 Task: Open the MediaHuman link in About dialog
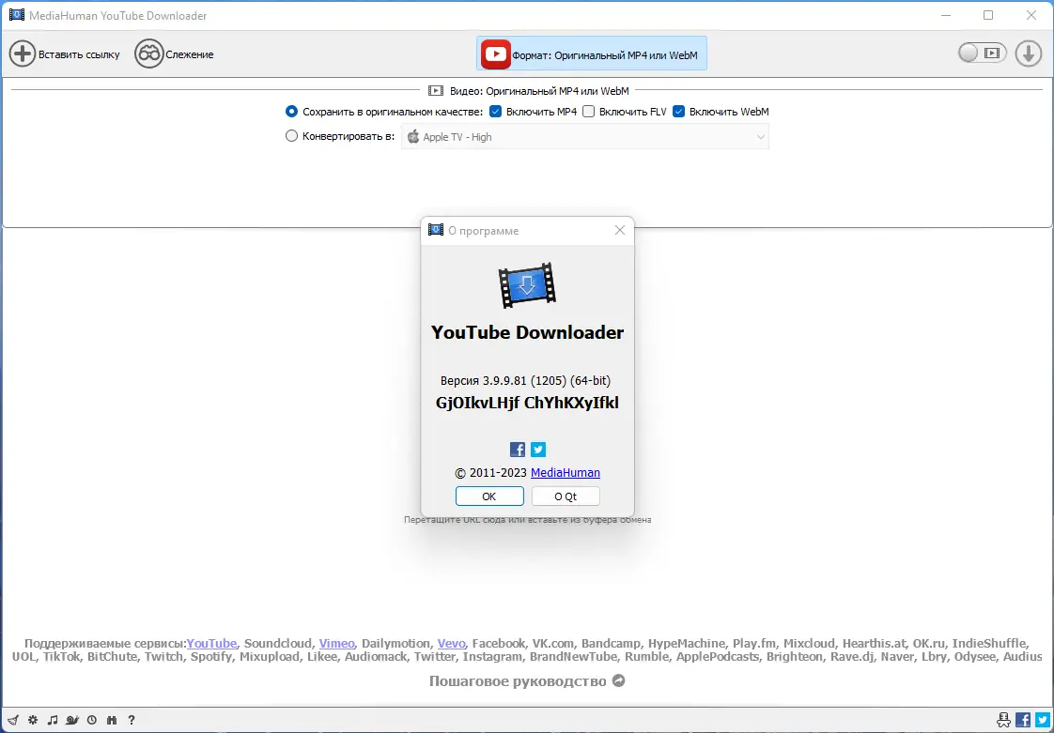566,472
